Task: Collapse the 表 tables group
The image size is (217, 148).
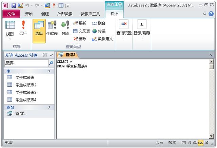Action: [x=49, y=71]
